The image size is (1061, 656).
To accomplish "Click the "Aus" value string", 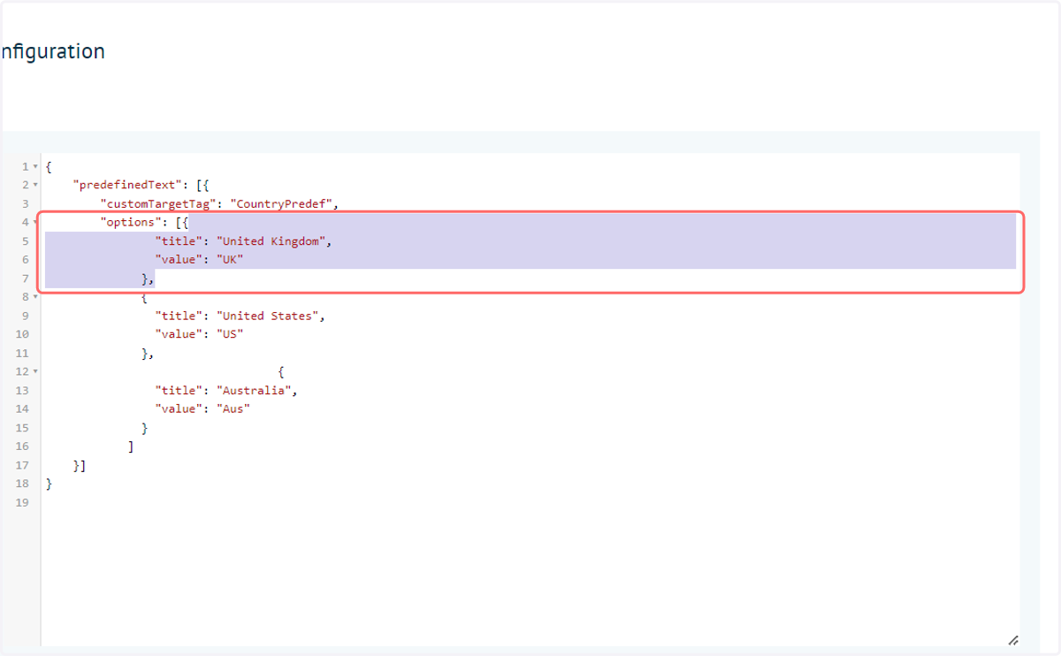I will [x=233, y=408].
